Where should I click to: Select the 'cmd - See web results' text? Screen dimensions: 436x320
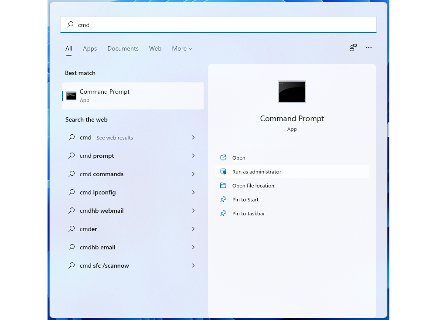tap(106, 137)
